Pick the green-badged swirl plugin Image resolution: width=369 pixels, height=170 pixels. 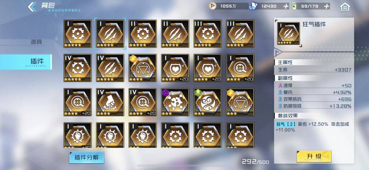[208, 102]
